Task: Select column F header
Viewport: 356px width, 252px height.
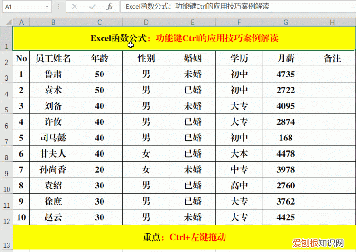Action: pos(239,22)
